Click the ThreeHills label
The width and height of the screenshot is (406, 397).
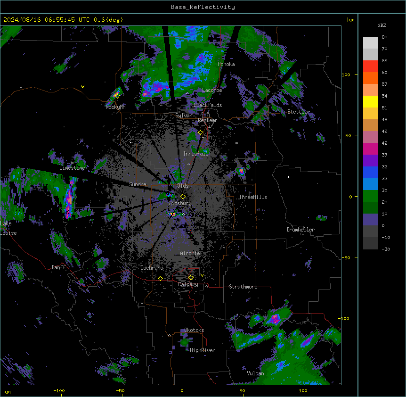253,197
